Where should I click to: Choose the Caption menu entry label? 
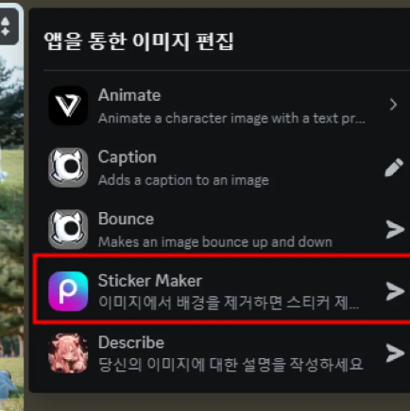(128, 157)
